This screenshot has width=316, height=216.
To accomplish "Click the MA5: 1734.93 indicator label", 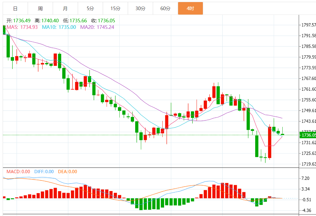I will [x=22, y=27].
